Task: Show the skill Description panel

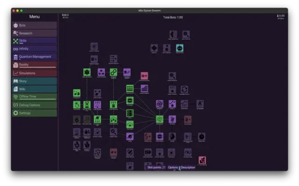Action: coord(188,167)
